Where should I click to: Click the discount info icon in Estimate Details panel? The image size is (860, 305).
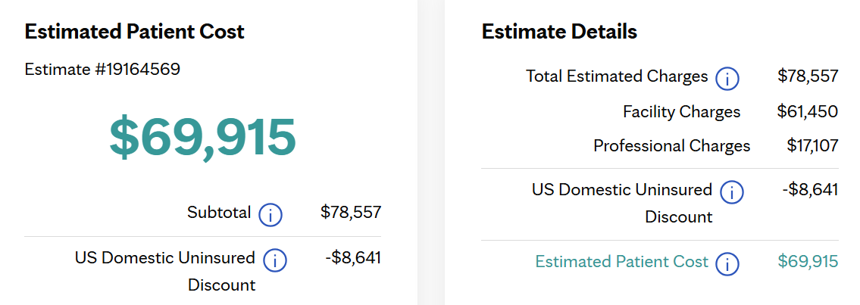(x=731, y=192)
